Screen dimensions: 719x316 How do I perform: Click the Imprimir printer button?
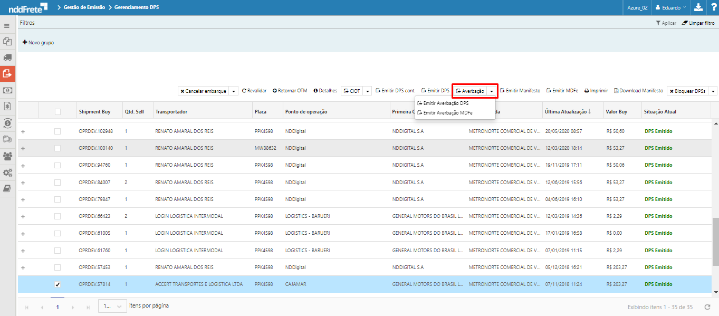(x=596, y=91)
